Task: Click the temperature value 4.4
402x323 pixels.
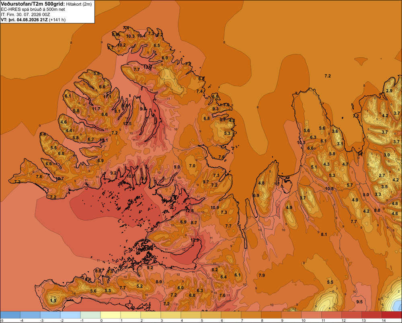Action: click(69, 130)
